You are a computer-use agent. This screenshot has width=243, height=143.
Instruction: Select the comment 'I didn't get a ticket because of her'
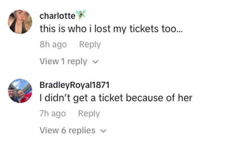click(x=116, y=98)
